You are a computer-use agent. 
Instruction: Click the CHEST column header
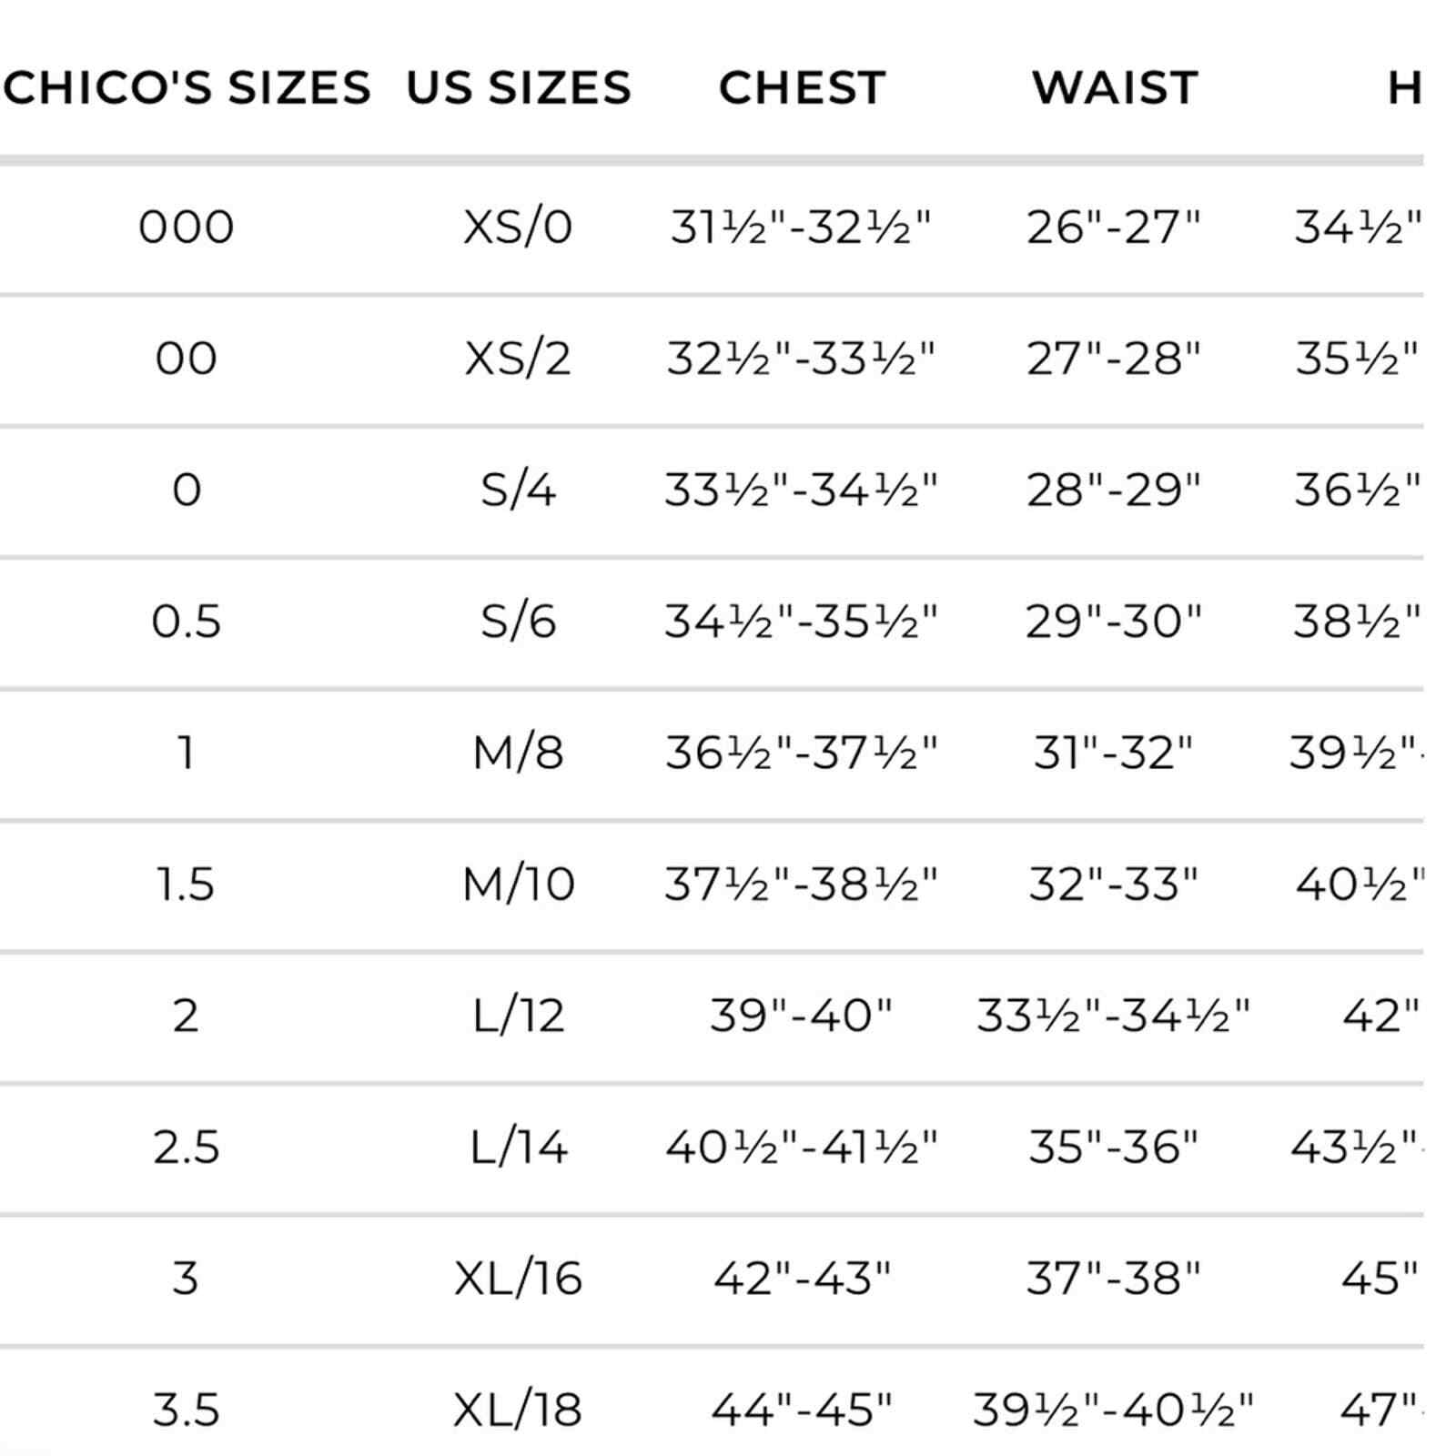802,88
